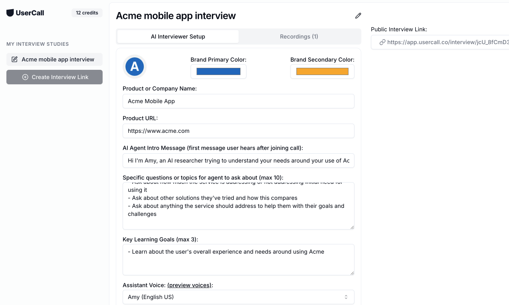This screenshot has width=509, height=305.
Task: Click the MY INTERVIEW STUDIES heading
Action: click(38, 44)
